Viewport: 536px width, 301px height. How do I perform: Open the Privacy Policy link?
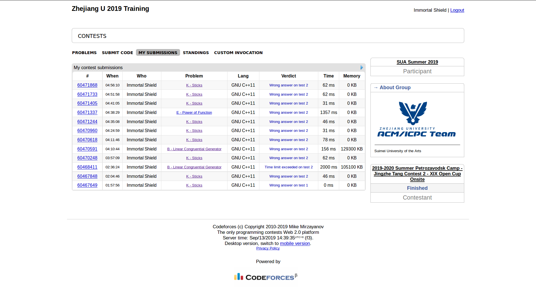point(268,248)
